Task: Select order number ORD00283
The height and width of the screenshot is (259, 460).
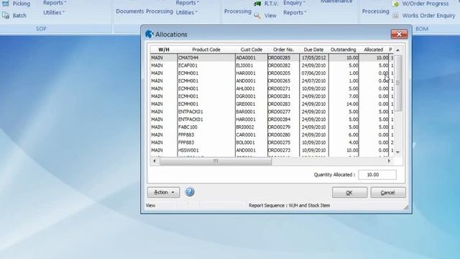Action: click(x=283, y=104)
